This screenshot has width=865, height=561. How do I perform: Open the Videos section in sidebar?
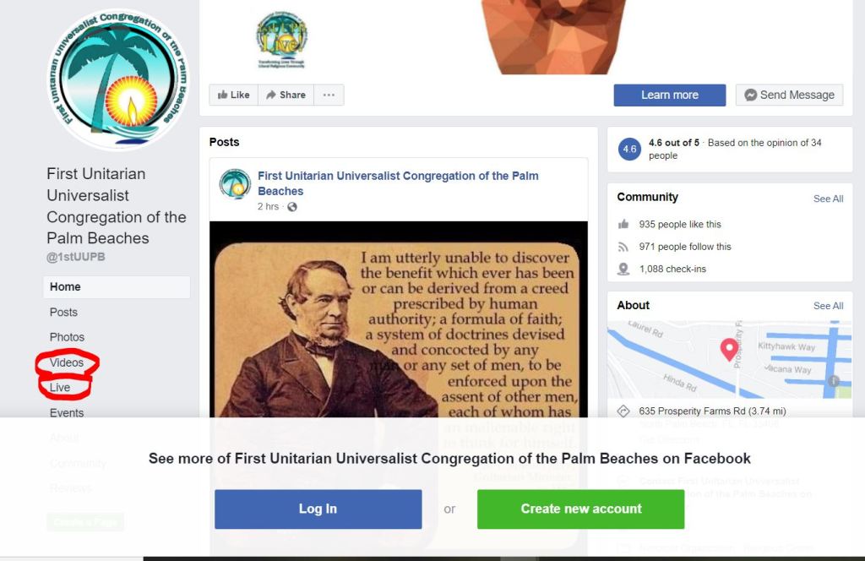coord(67,362)
